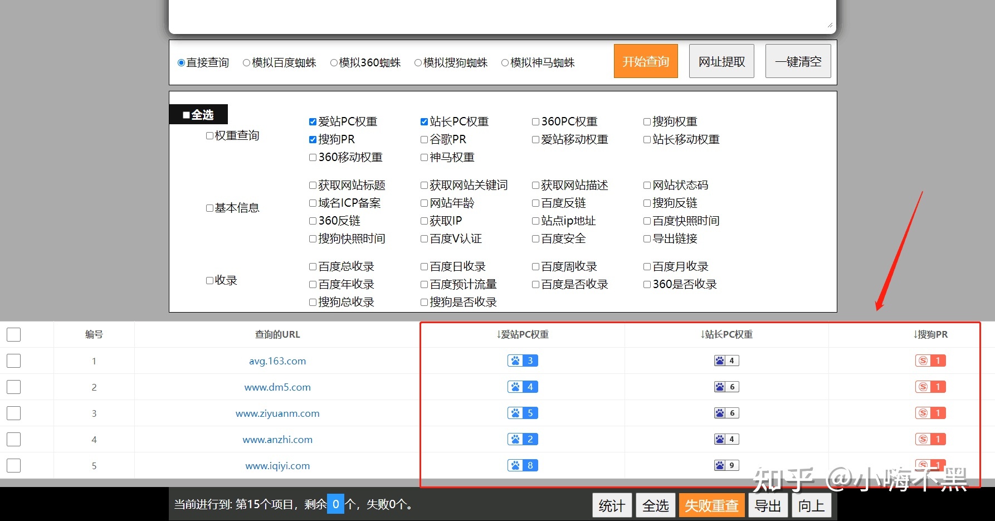Check the 收录 group checkbox
Viewport: 995px width, 521px height.
(209, 280)
